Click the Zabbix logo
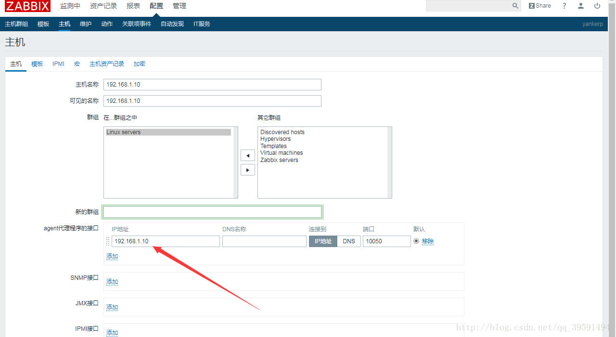This screenshot has height=337, width=616. point(27,6)
